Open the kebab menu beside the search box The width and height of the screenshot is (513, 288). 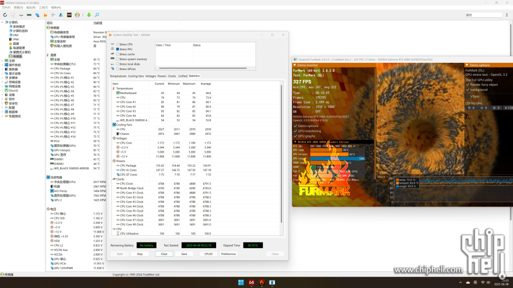pyautogui.click(x=507, y=15)
